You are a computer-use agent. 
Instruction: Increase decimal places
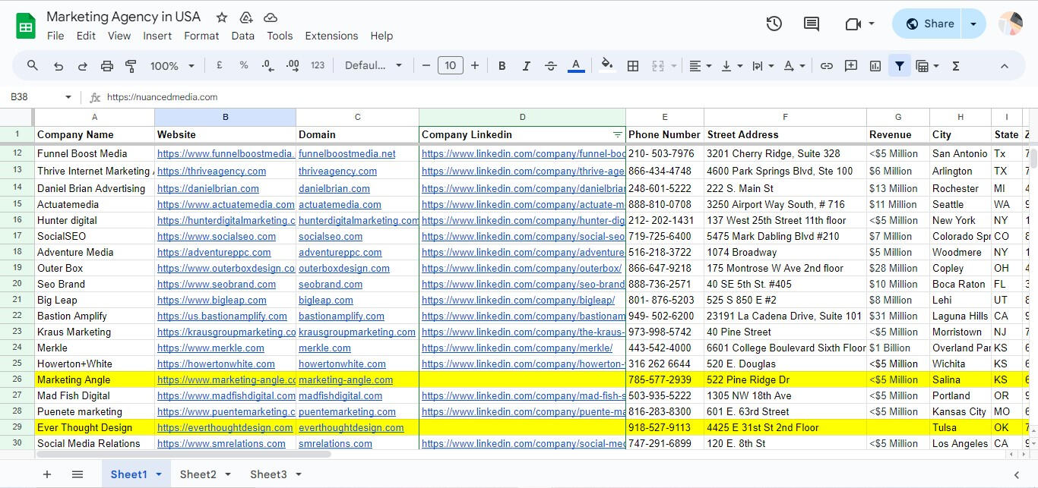point(293,66)
